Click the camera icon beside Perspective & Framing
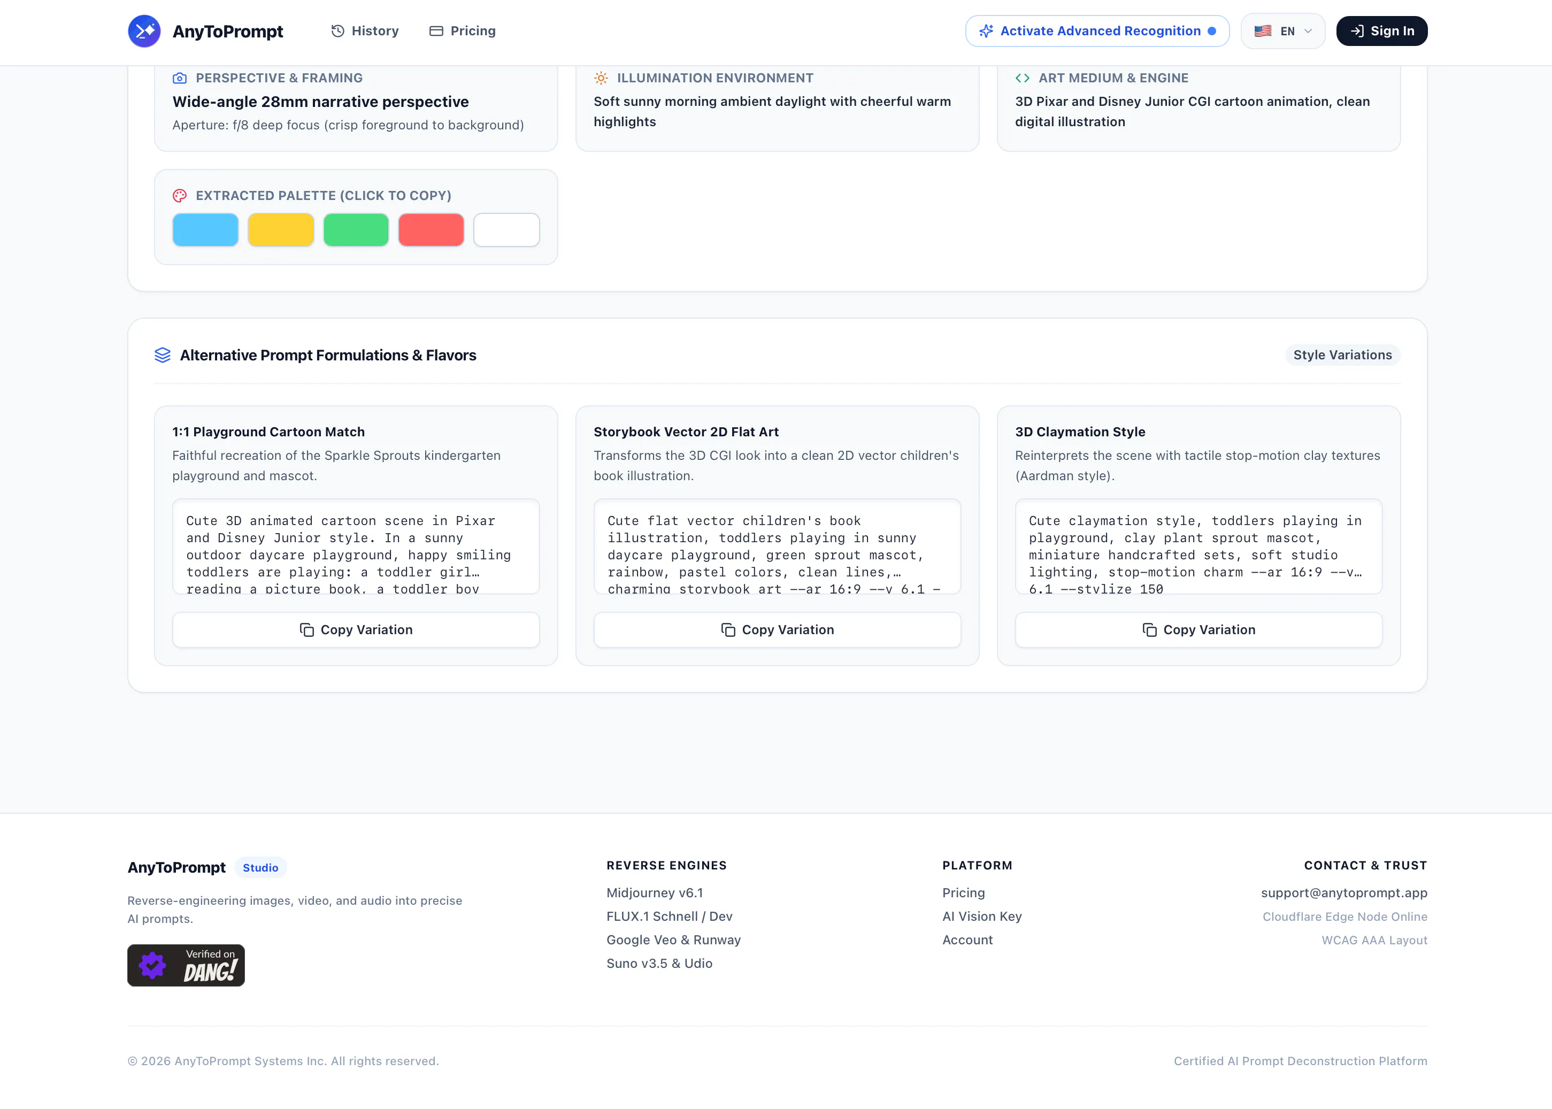This screenshot has height=1109, width=1552. coord(180,78)
